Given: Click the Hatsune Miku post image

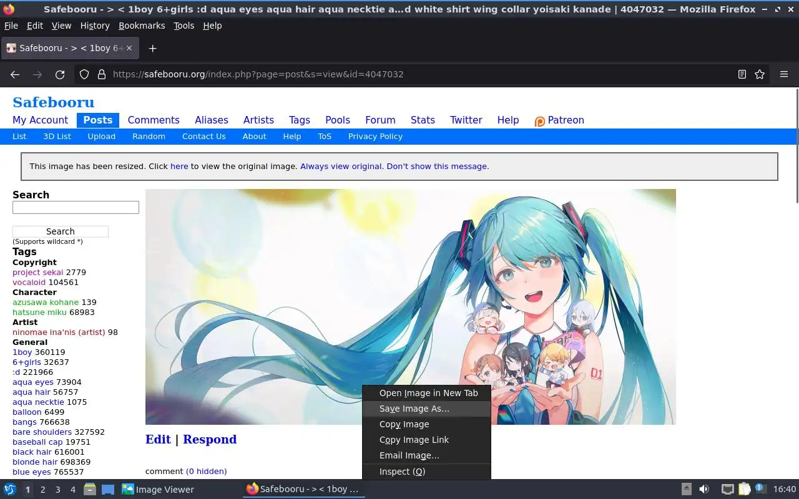Looking at the screenshot, I should [411, 307].
